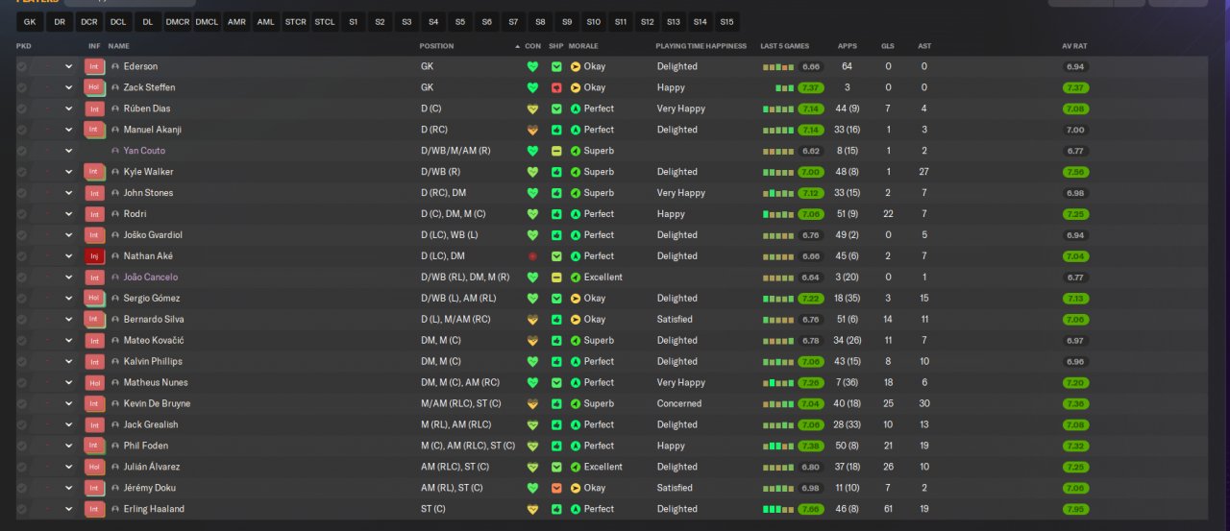Click Rúben Dias's condition heart icon
Viewport: 1230px width, 531px height.
coord(532,109)
